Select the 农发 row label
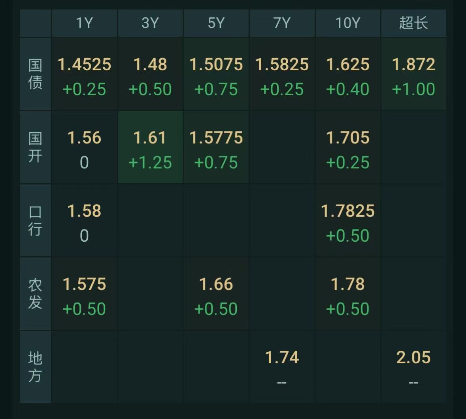Screen dimensions: 466x419 click(35, 294)
